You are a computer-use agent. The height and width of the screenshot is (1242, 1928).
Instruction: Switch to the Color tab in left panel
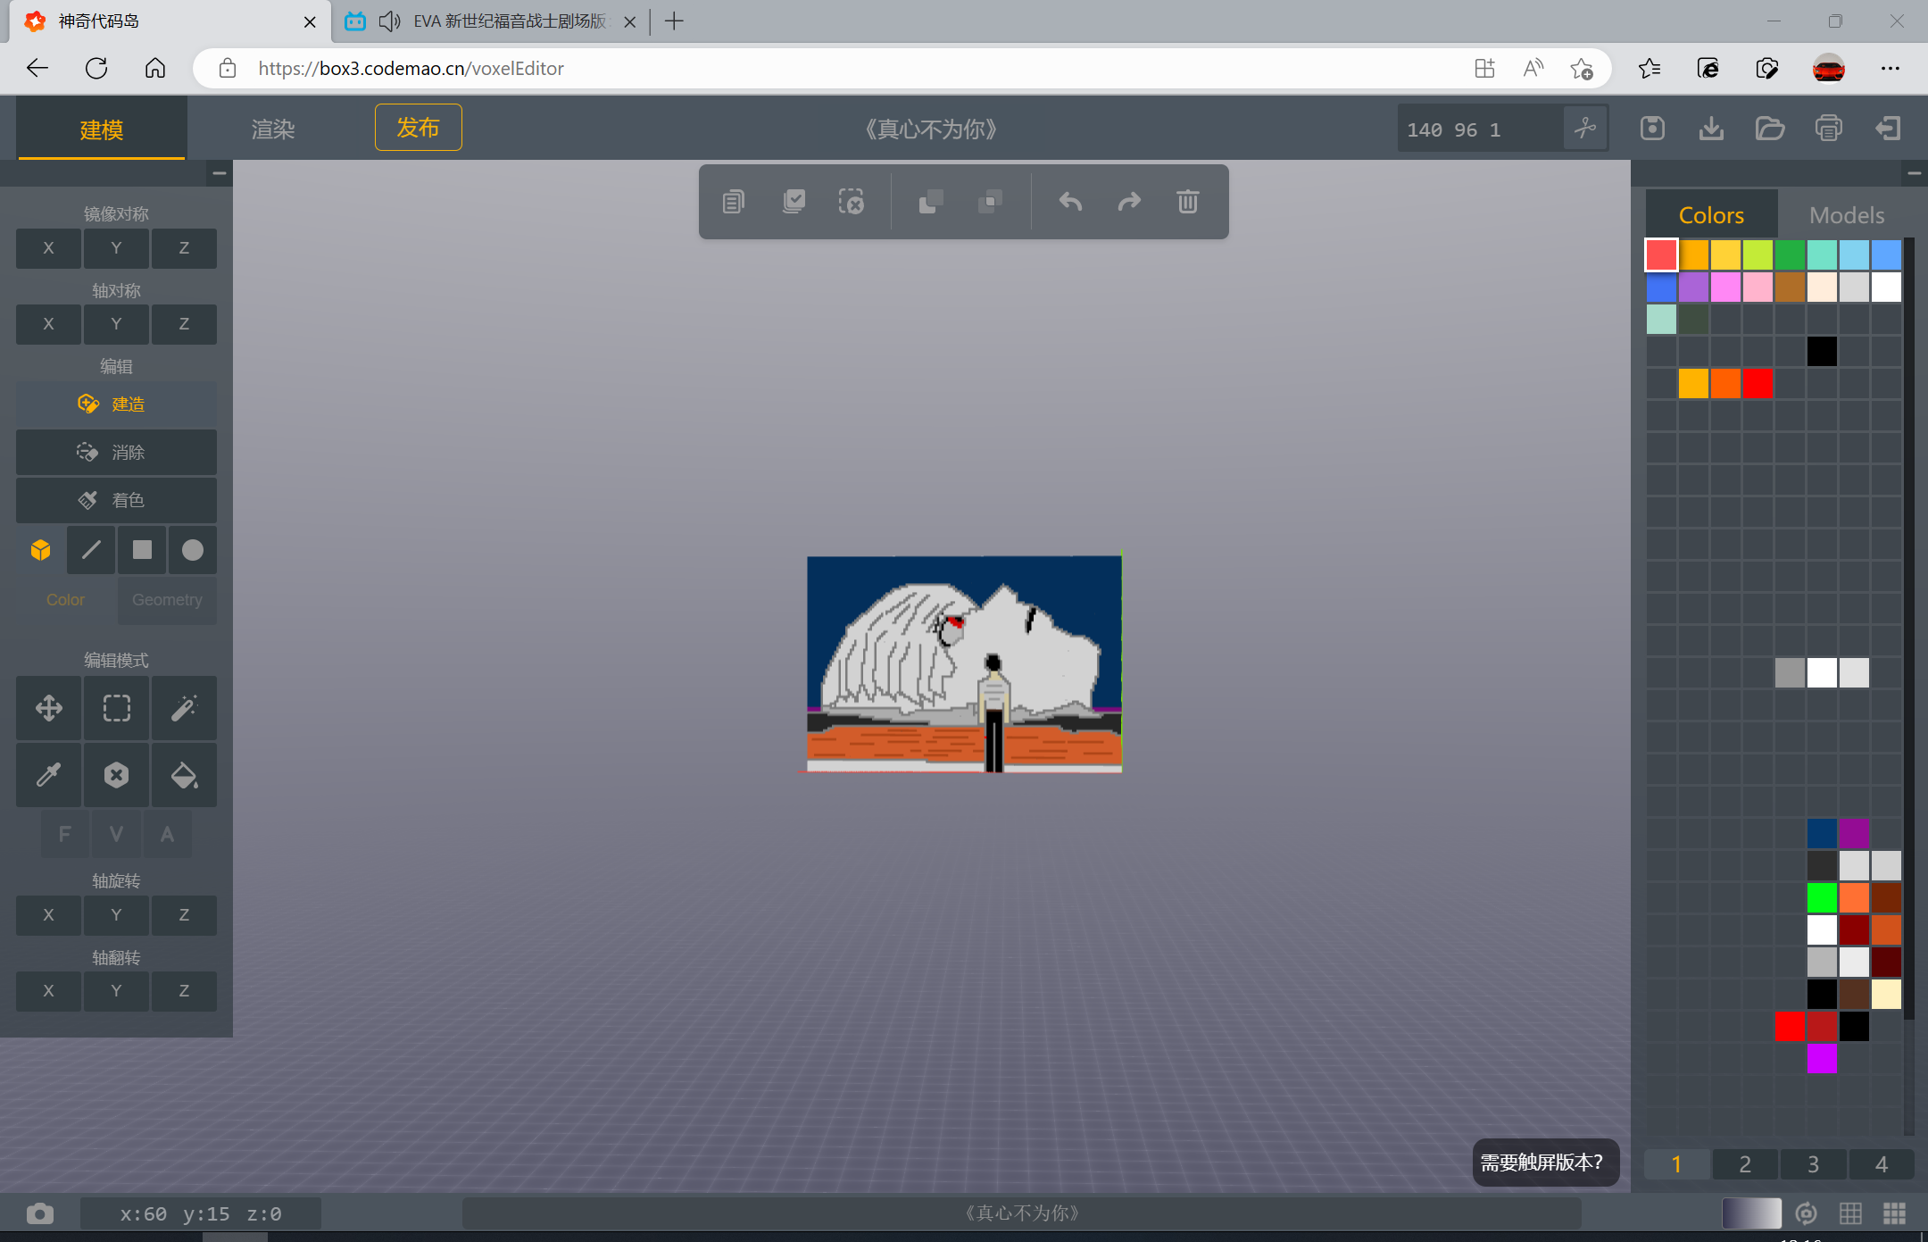coord(66,600)
